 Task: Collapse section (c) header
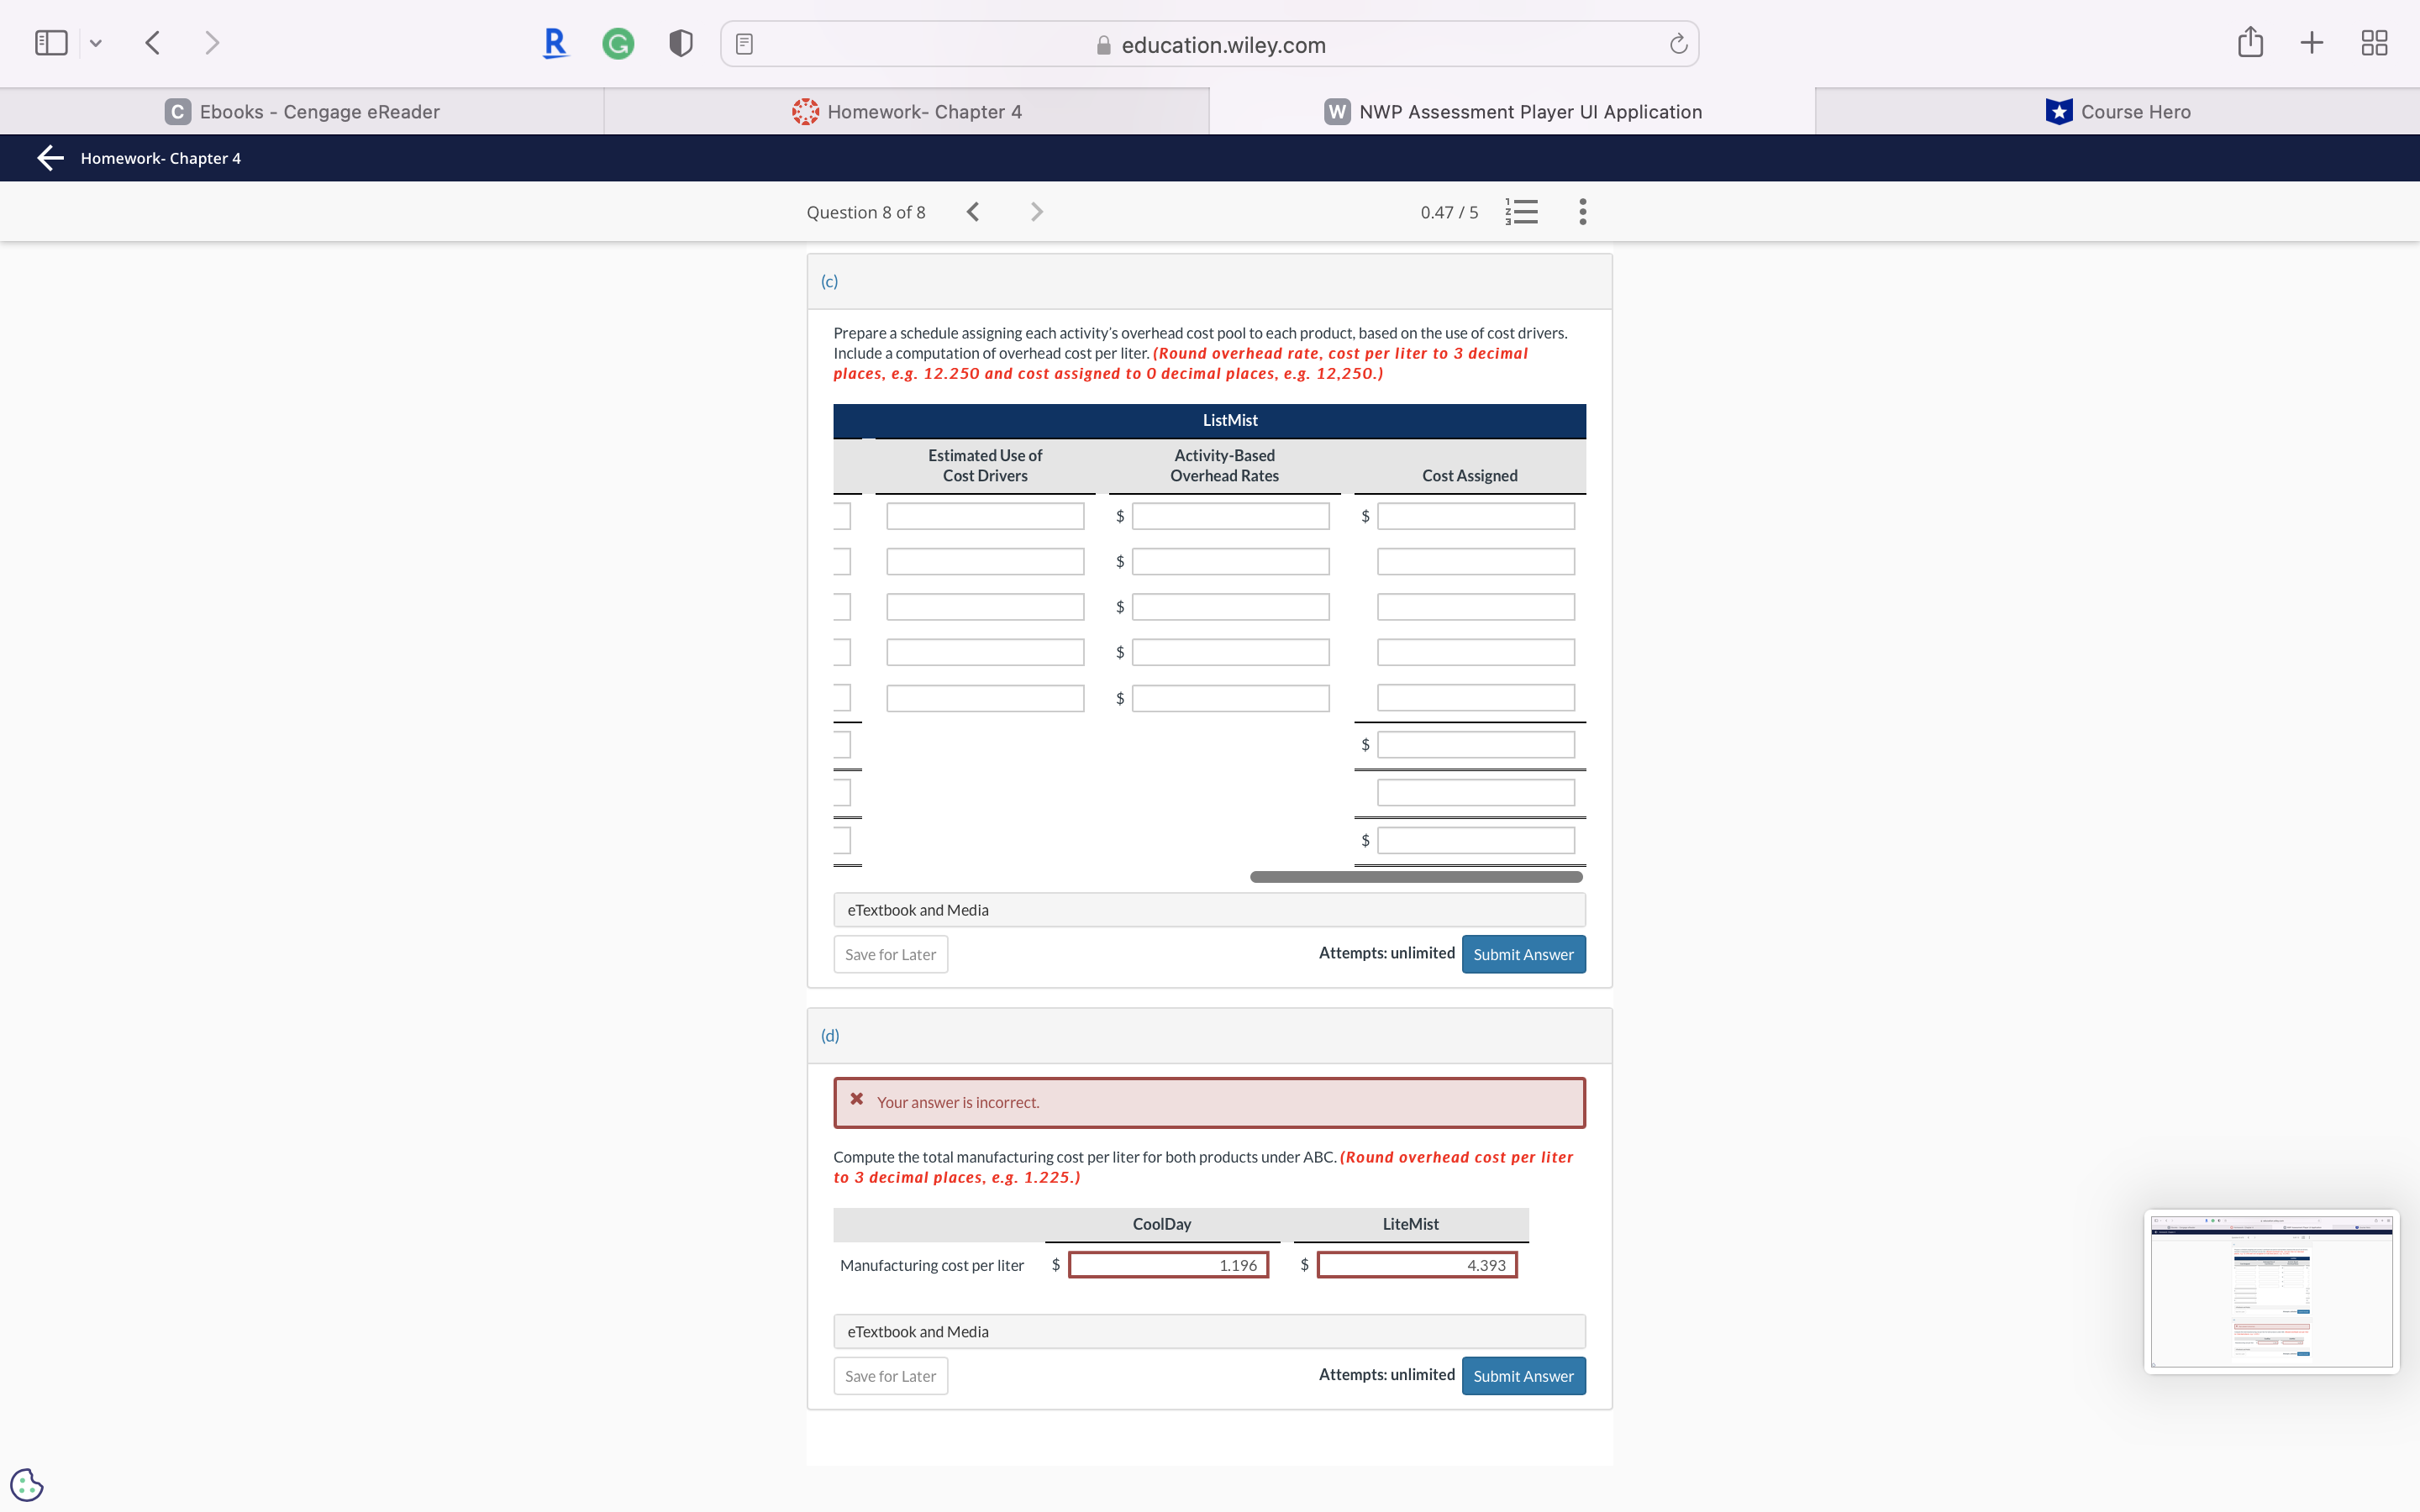(x=1209, y=282)
